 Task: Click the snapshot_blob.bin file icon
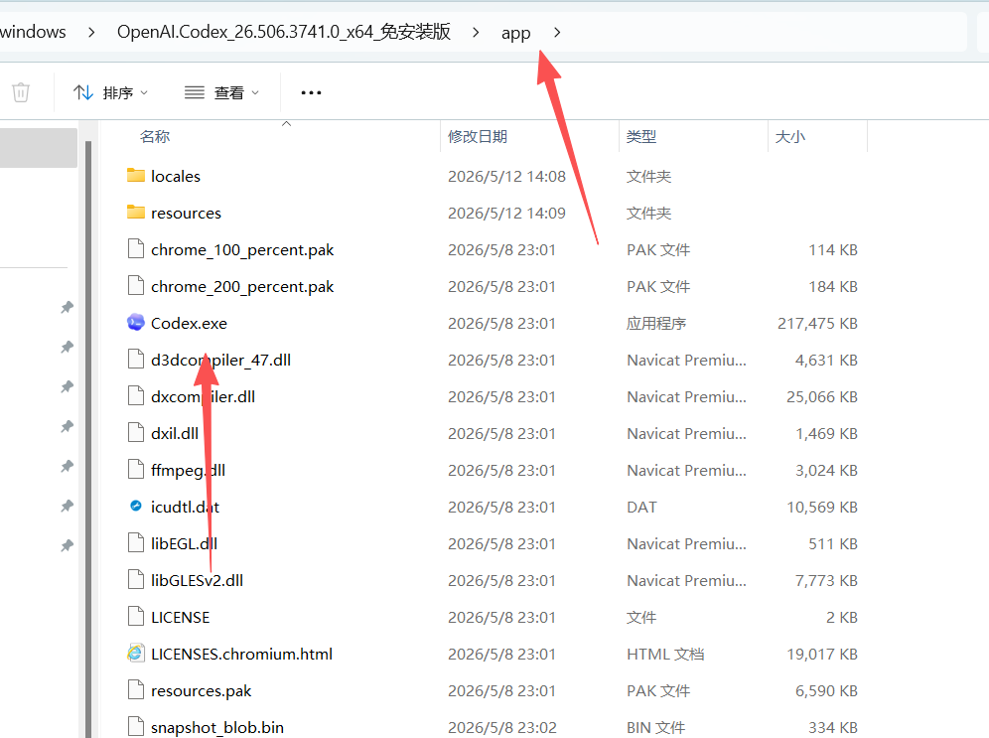(x=136, y=727)
